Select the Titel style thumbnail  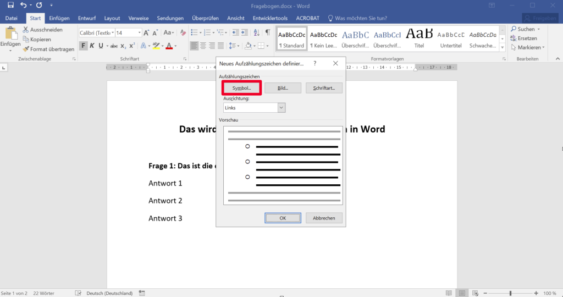pyautogui.click(x=419, y=38)
